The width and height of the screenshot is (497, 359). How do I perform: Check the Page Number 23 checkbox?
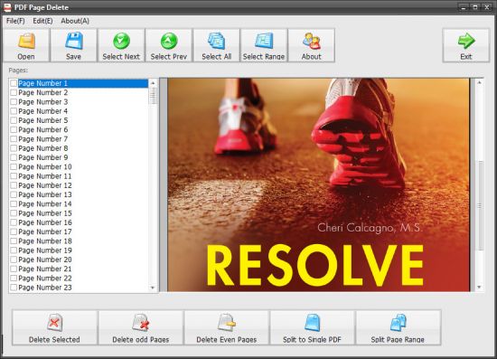[x=14, y=288]
